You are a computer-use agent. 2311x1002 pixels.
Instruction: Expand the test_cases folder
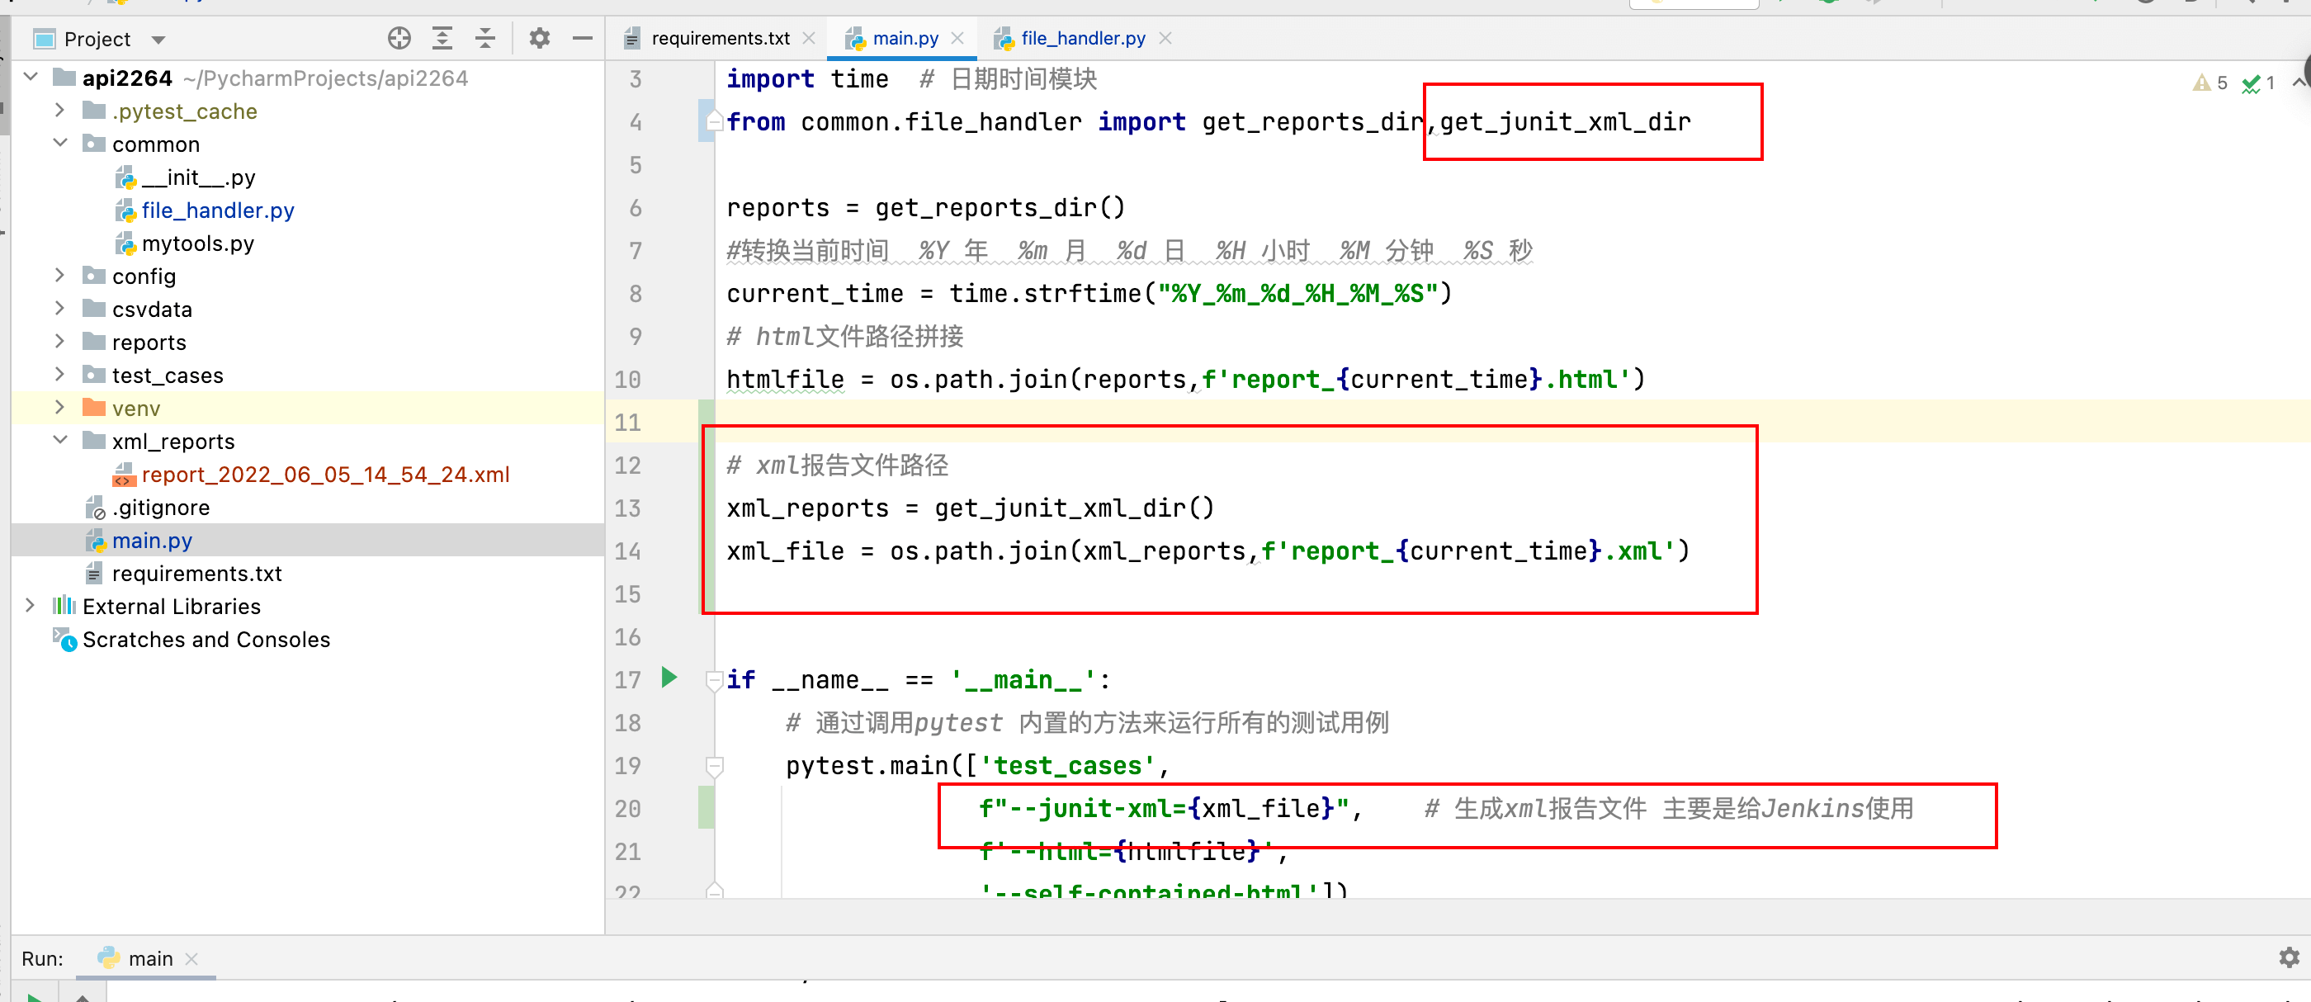(x=60, y=374)
